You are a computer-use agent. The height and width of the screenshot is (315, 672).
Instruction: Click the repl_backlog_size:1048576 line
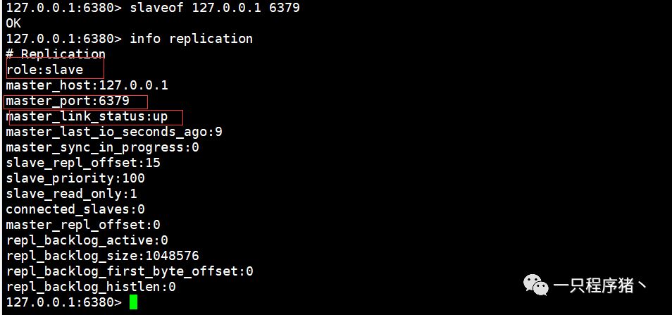(102, 256)
